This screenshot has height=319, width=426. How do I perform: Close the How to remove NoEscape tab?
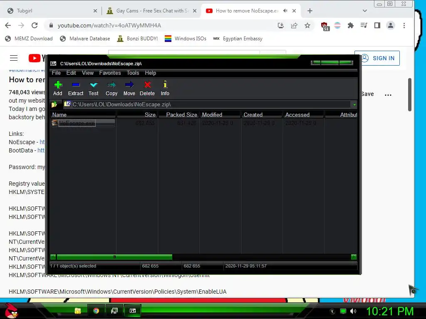pyautogui.click(x=294, y=11)
